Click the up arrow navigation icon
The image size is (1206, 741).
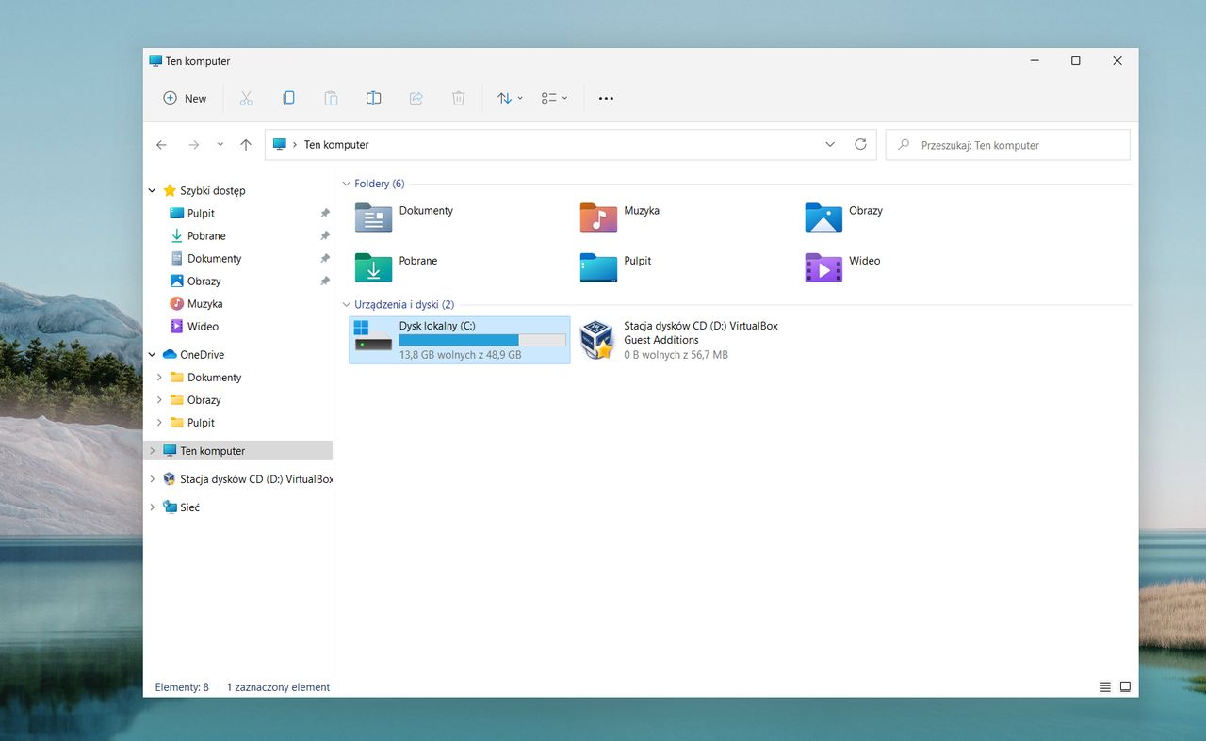[246, 144]
